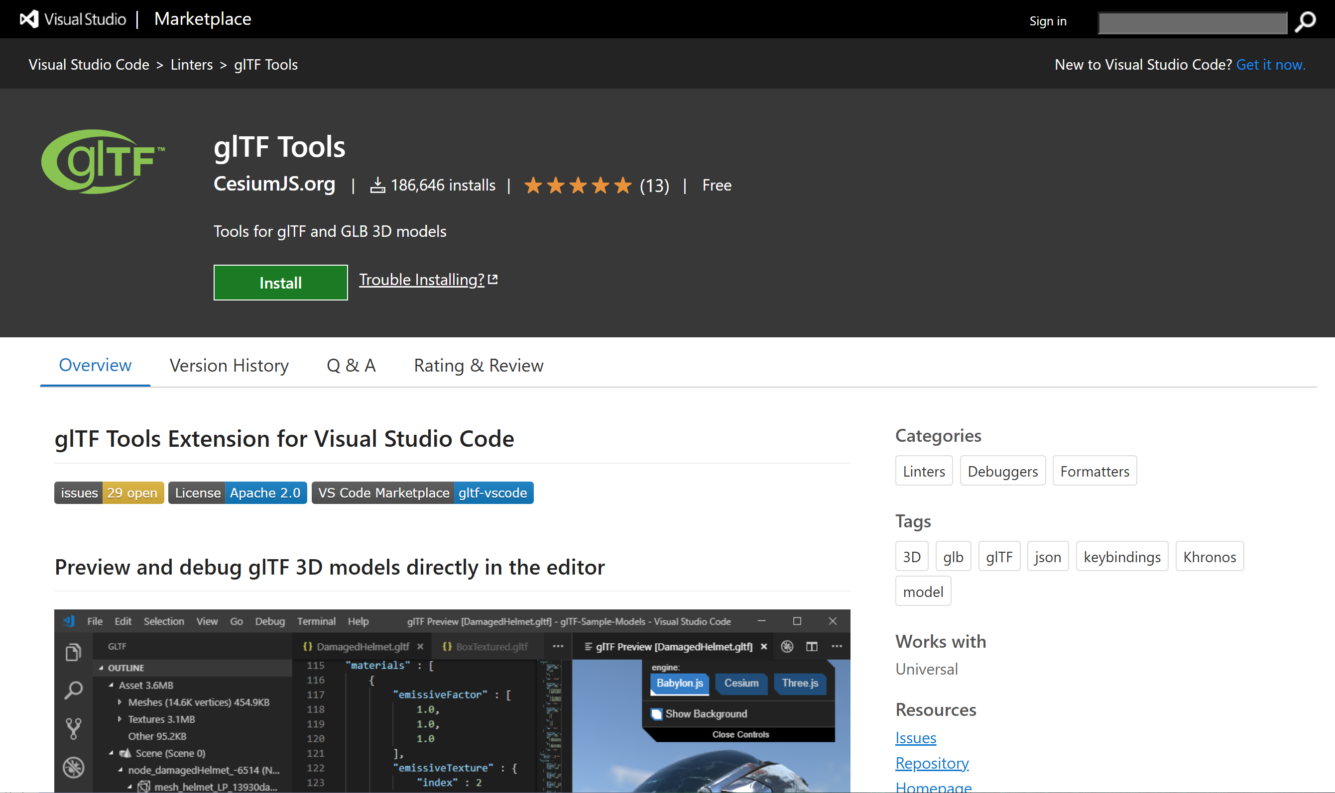The width and height of the screenshot is (1335, 793).
Task: Select the Three.js engine option
Action: click(x=800, y=683)
